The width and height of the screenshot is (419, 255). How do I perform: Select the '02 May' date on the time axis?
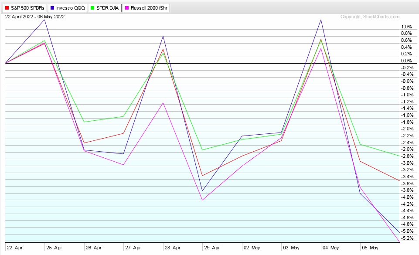click(x=252, y=248)
